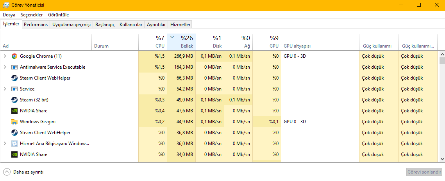This screenshot has width=445, height=181.
Task: Open the Seçenekler menu
Action: 32,15
